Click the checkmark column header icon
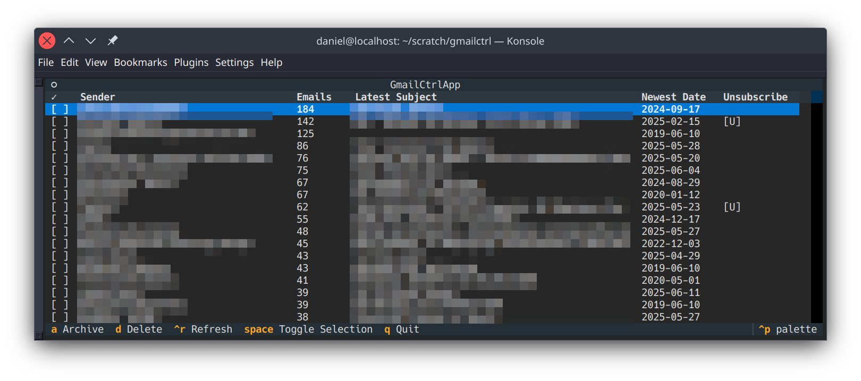The height and width of the screenshot is (381, 861). click(54, 97)
